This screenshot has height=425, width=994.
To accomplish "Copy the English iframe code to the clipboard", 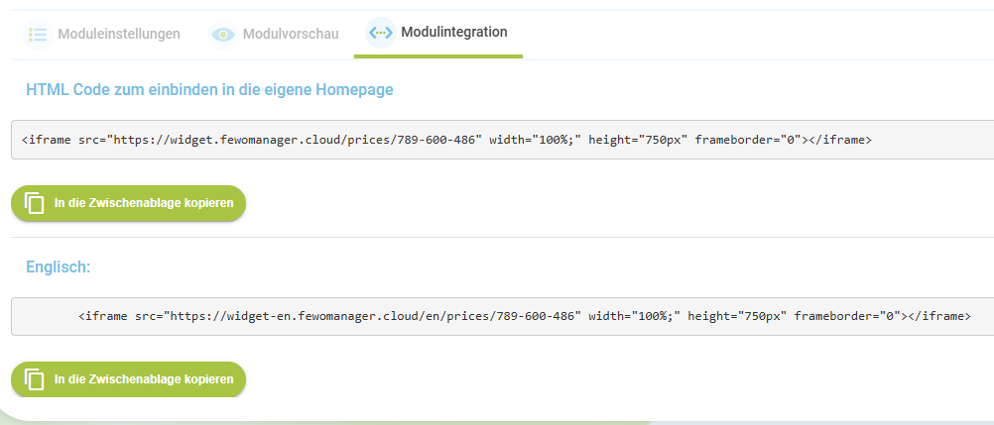I will [x=128, y=379].
